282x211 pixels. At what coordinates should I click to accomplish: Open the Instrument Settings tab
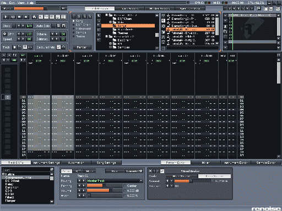(x=46, y=163)
